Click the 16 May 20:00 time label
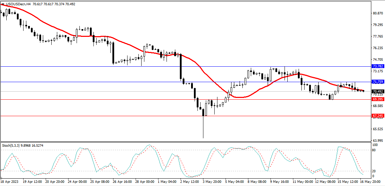This screenshot has width=385, height=186. point(371,182)
